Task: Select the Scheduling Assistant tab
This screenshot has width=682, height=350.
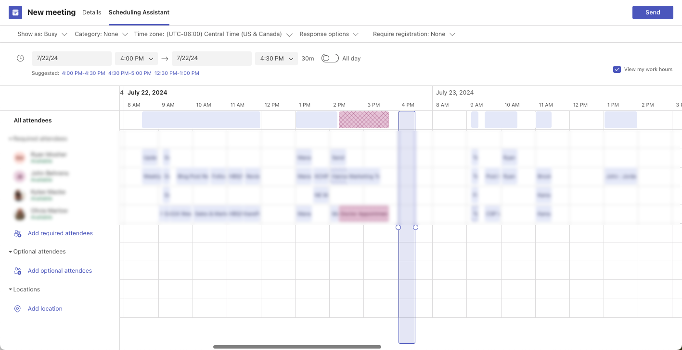Action: tap(139, 12)
